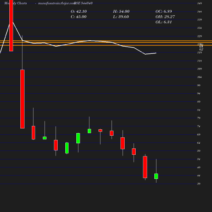Click the munafasutra website watermark text
Viewport: 212px width, 212px height.
coord(56,3)
